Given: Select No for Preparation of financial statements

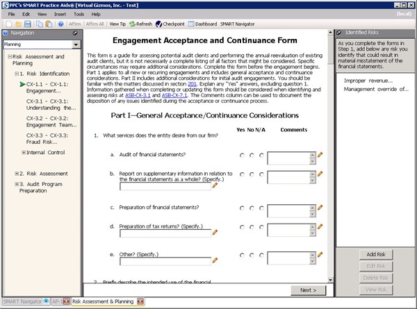Looking at the screenshot, I should tap(252, 208).
